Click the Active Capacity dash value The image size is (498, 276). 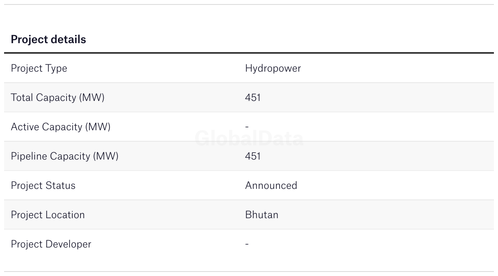click(x=247, y=127)
